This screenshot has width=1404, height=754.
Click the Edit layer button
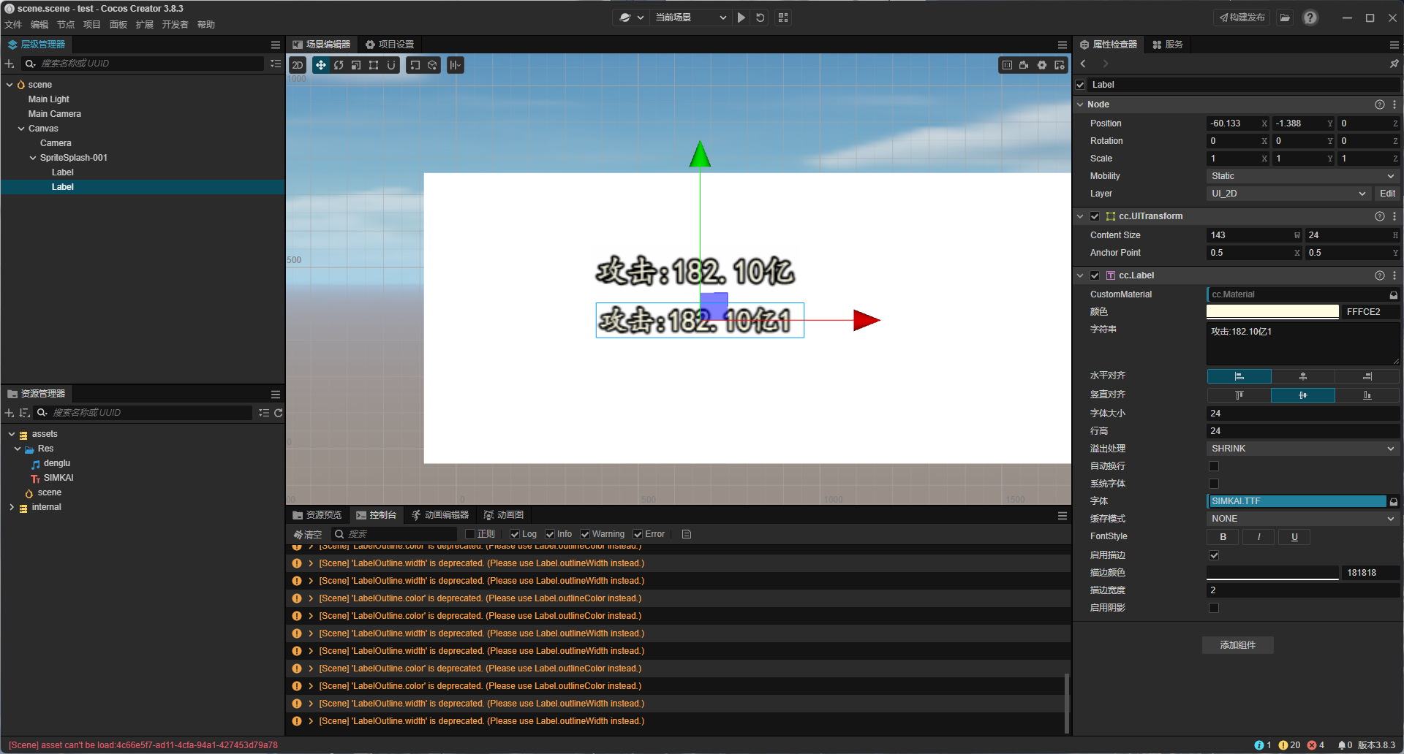1387,194
